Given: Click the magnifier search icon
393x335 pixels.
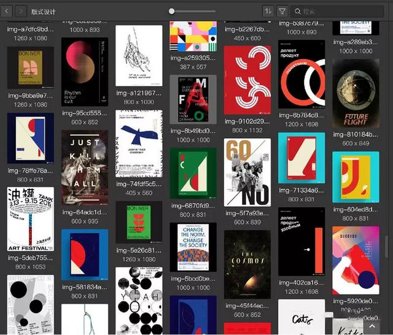Looking at the screenshot, I should pyautogui.click(x=297, y=12).
